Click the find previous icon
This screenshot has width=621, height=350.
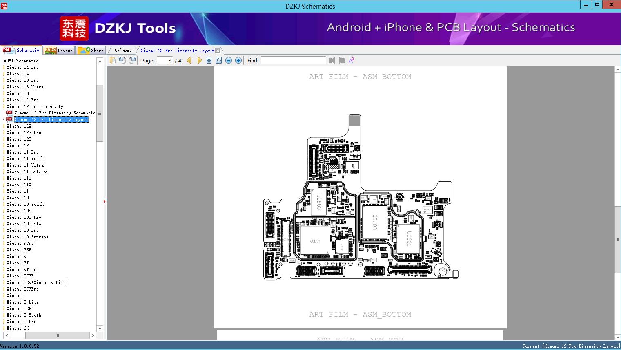pos(332,60)
